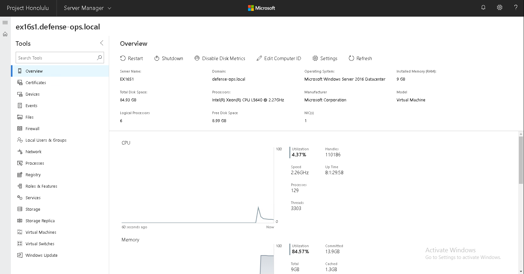Image resolution: width=524 pixels, height=274 pixels.
Task: Click the Project Honolulu title
Action: (28, 8)
